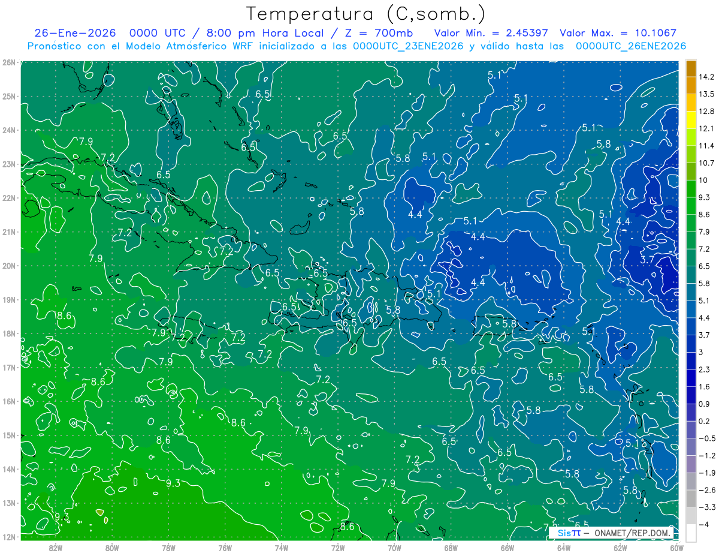This screenshot has height=556, width=719.
Task: Click the yellow swatch between 12.8 and 12.1
Action: (691, 120)
